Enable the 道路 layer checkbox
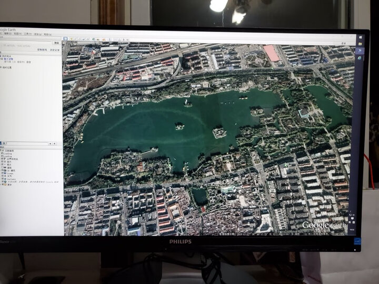The height and width of the screenshot is (284, 379). pyautogui.click(x=2, y=167)
